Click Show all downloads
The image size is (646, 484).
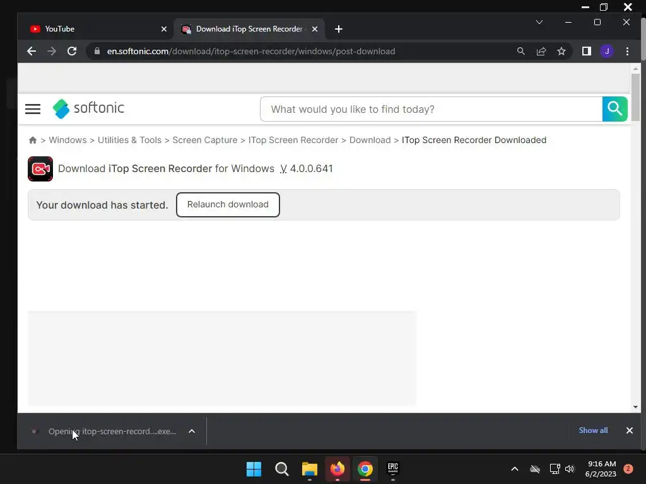click(593, 430)
